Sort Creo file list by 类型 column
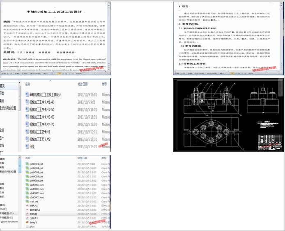This screenshot has width=285, height=231. pos(104,158)
